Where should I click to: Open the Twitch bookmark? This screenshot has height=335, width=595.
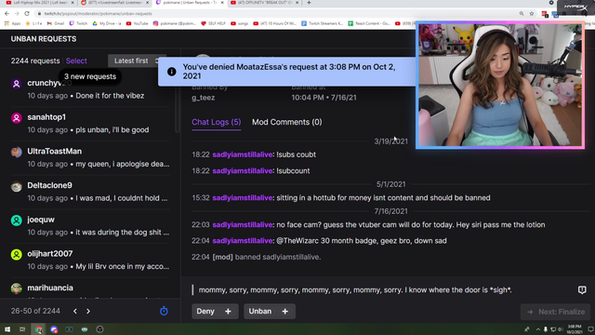78,23
